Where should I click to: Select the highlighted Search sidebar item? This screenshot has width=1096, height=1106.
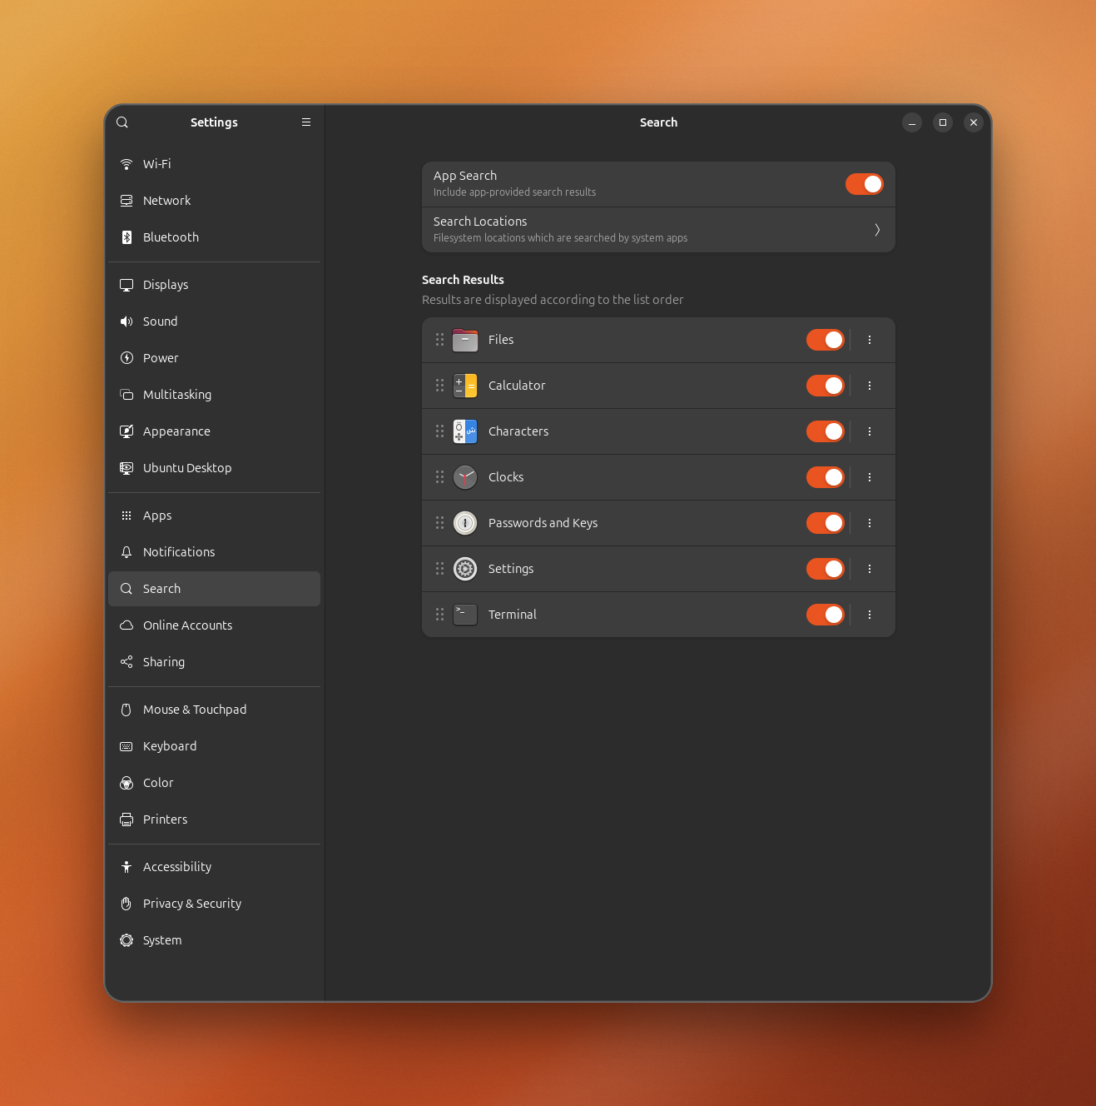tap(214, 589)
